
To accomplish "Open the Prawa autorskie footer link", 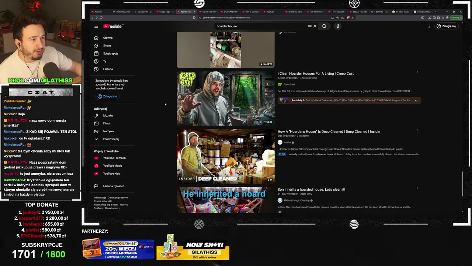I will point(103,201).
